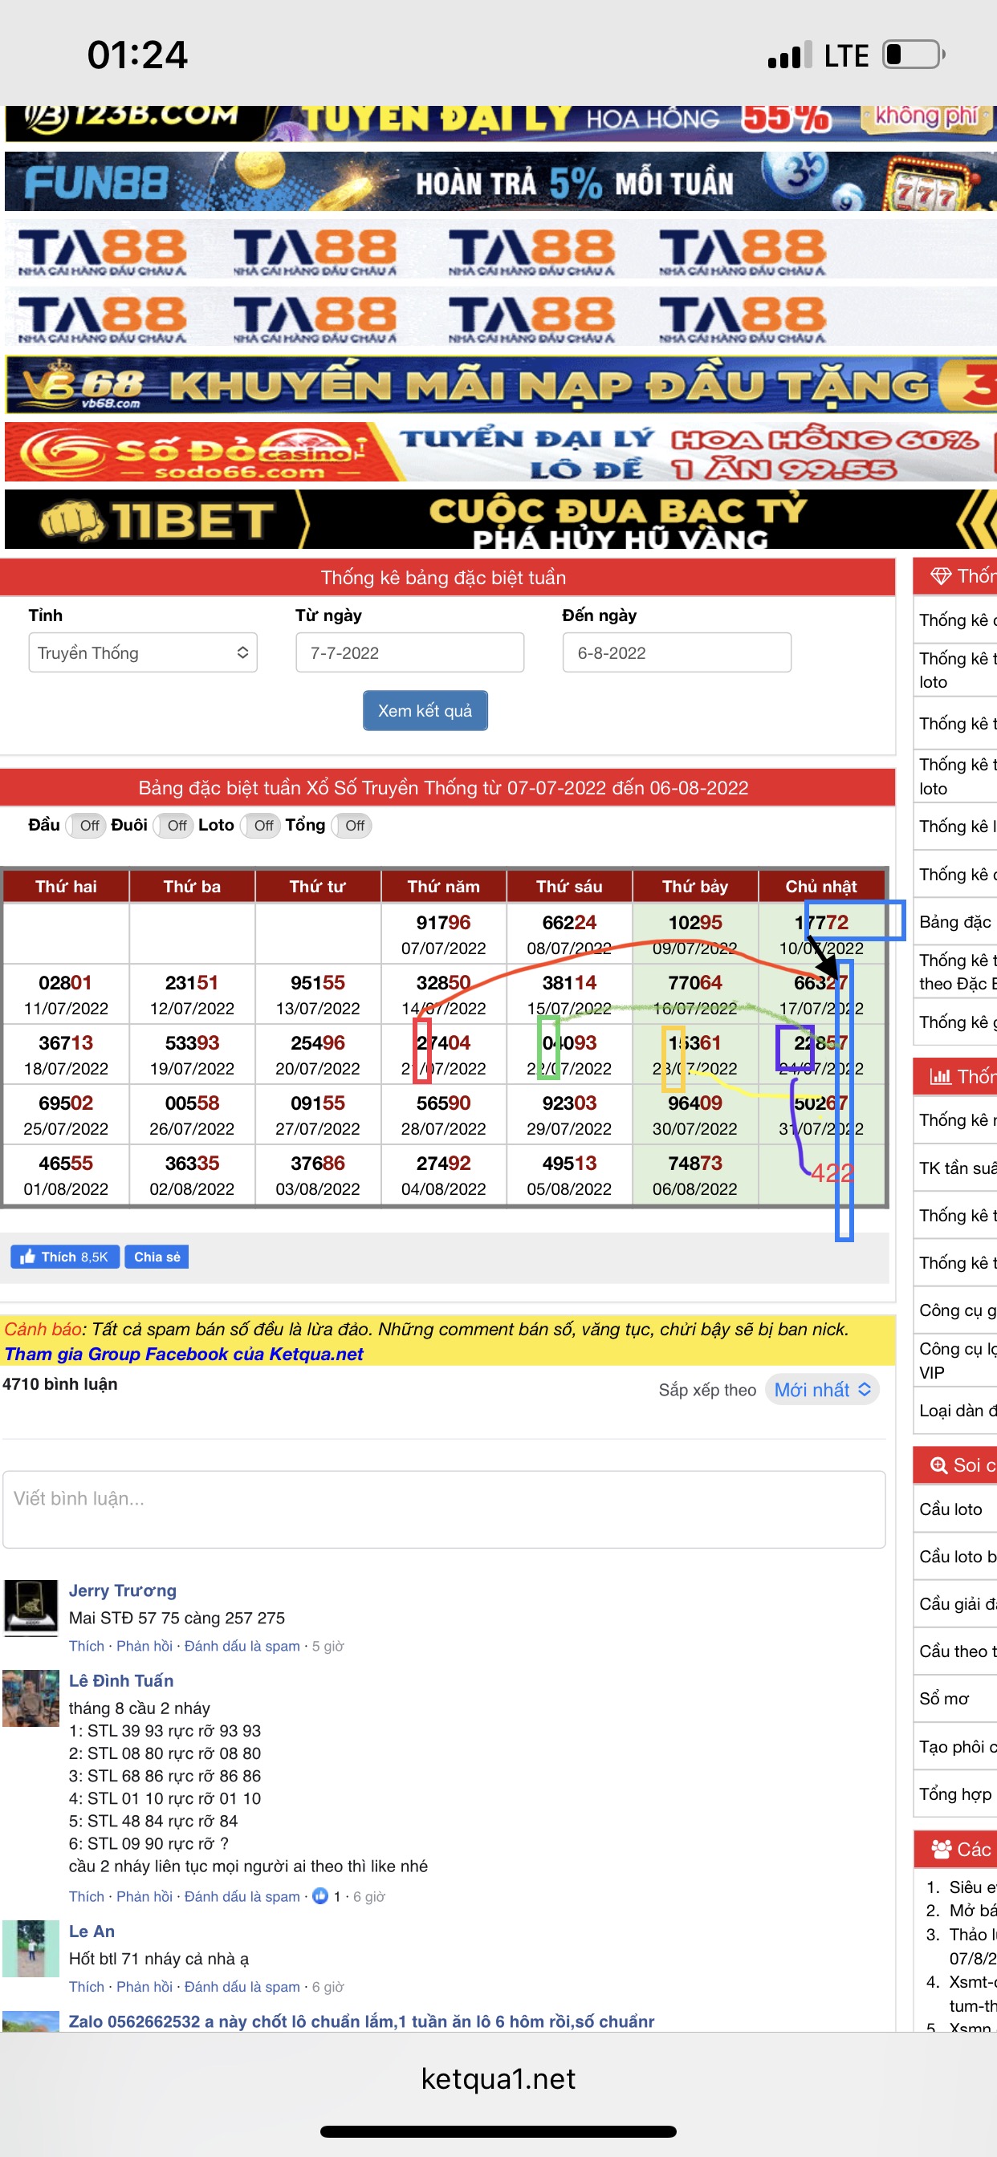Open the 11BET banner ad

coord(500,519)
